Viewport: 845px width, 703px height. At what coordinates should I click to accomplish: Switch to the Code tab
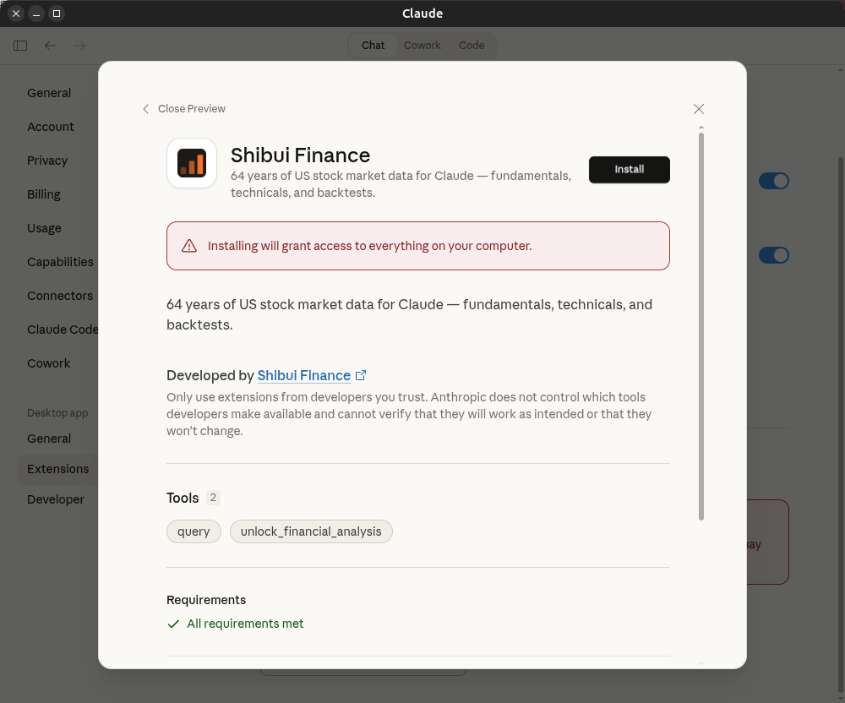point(472,46)
